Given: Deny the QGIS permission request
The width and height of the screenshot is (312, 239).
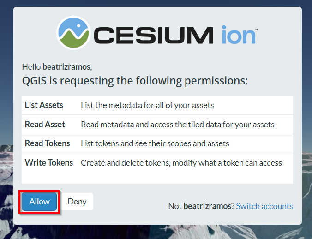Looking at the screenshot, I should 77,202.
